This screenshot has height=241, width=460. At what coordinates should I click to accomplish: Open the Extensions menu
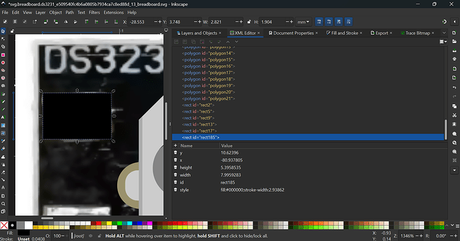coord(113,12)
